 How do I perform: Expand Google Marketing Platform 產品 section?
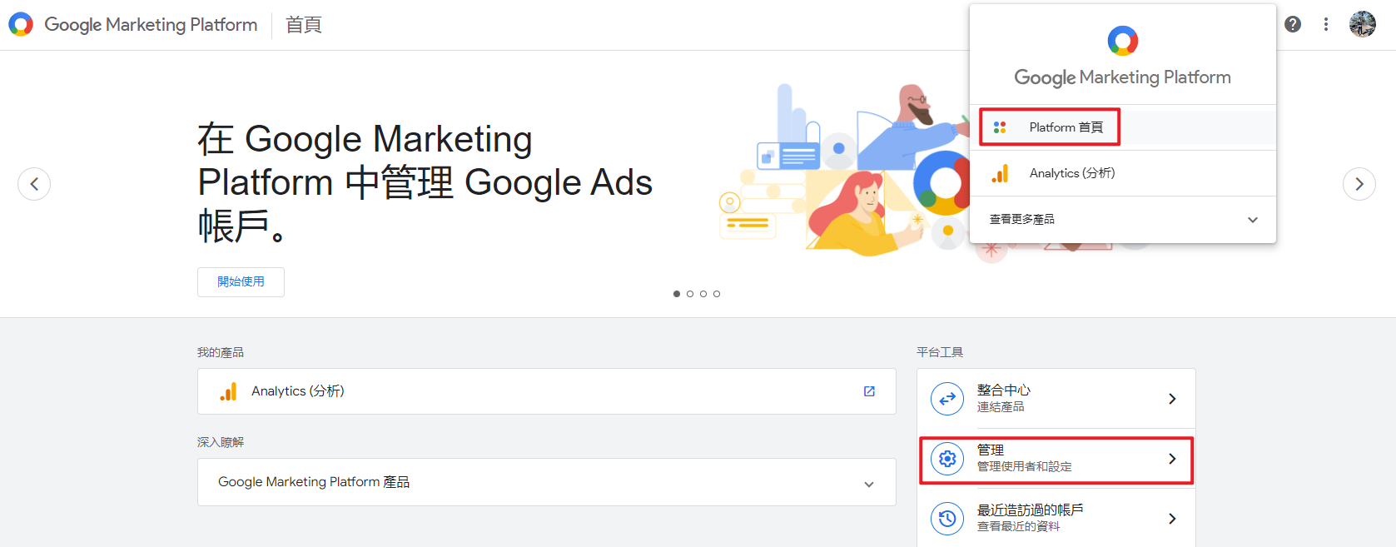coord(547,482)
